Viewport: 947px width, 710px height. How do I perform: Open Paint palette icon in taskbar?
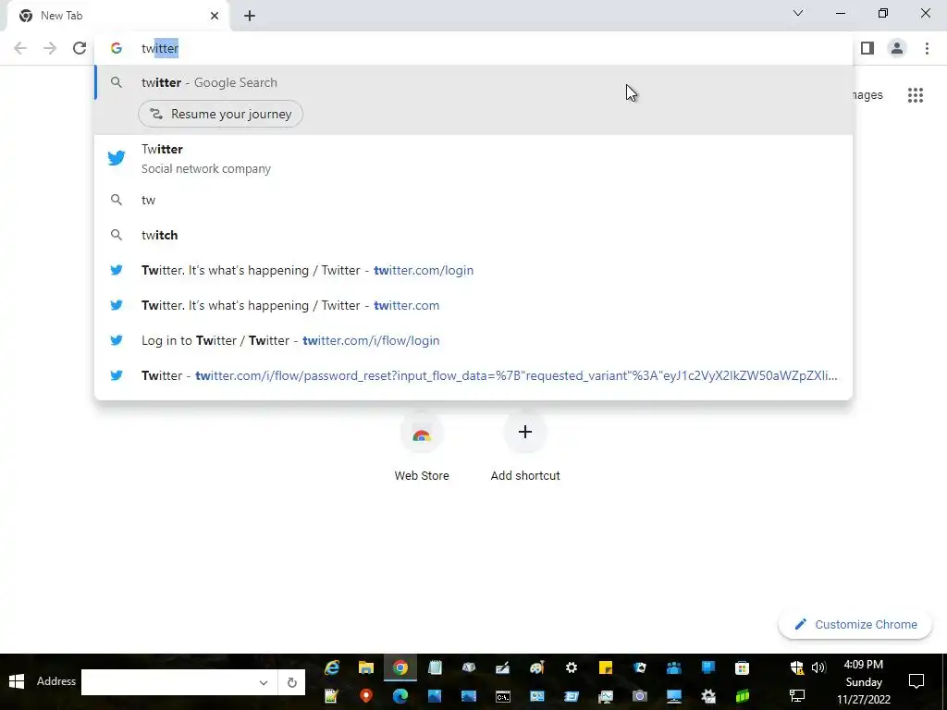pyautogui.click(x=537, y=667)
